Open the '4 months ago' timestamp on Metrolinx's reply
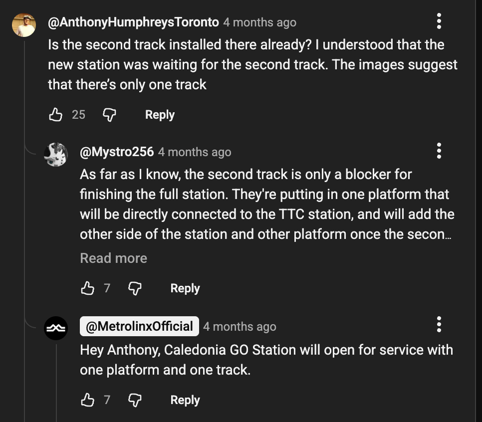 coord(240,327)
